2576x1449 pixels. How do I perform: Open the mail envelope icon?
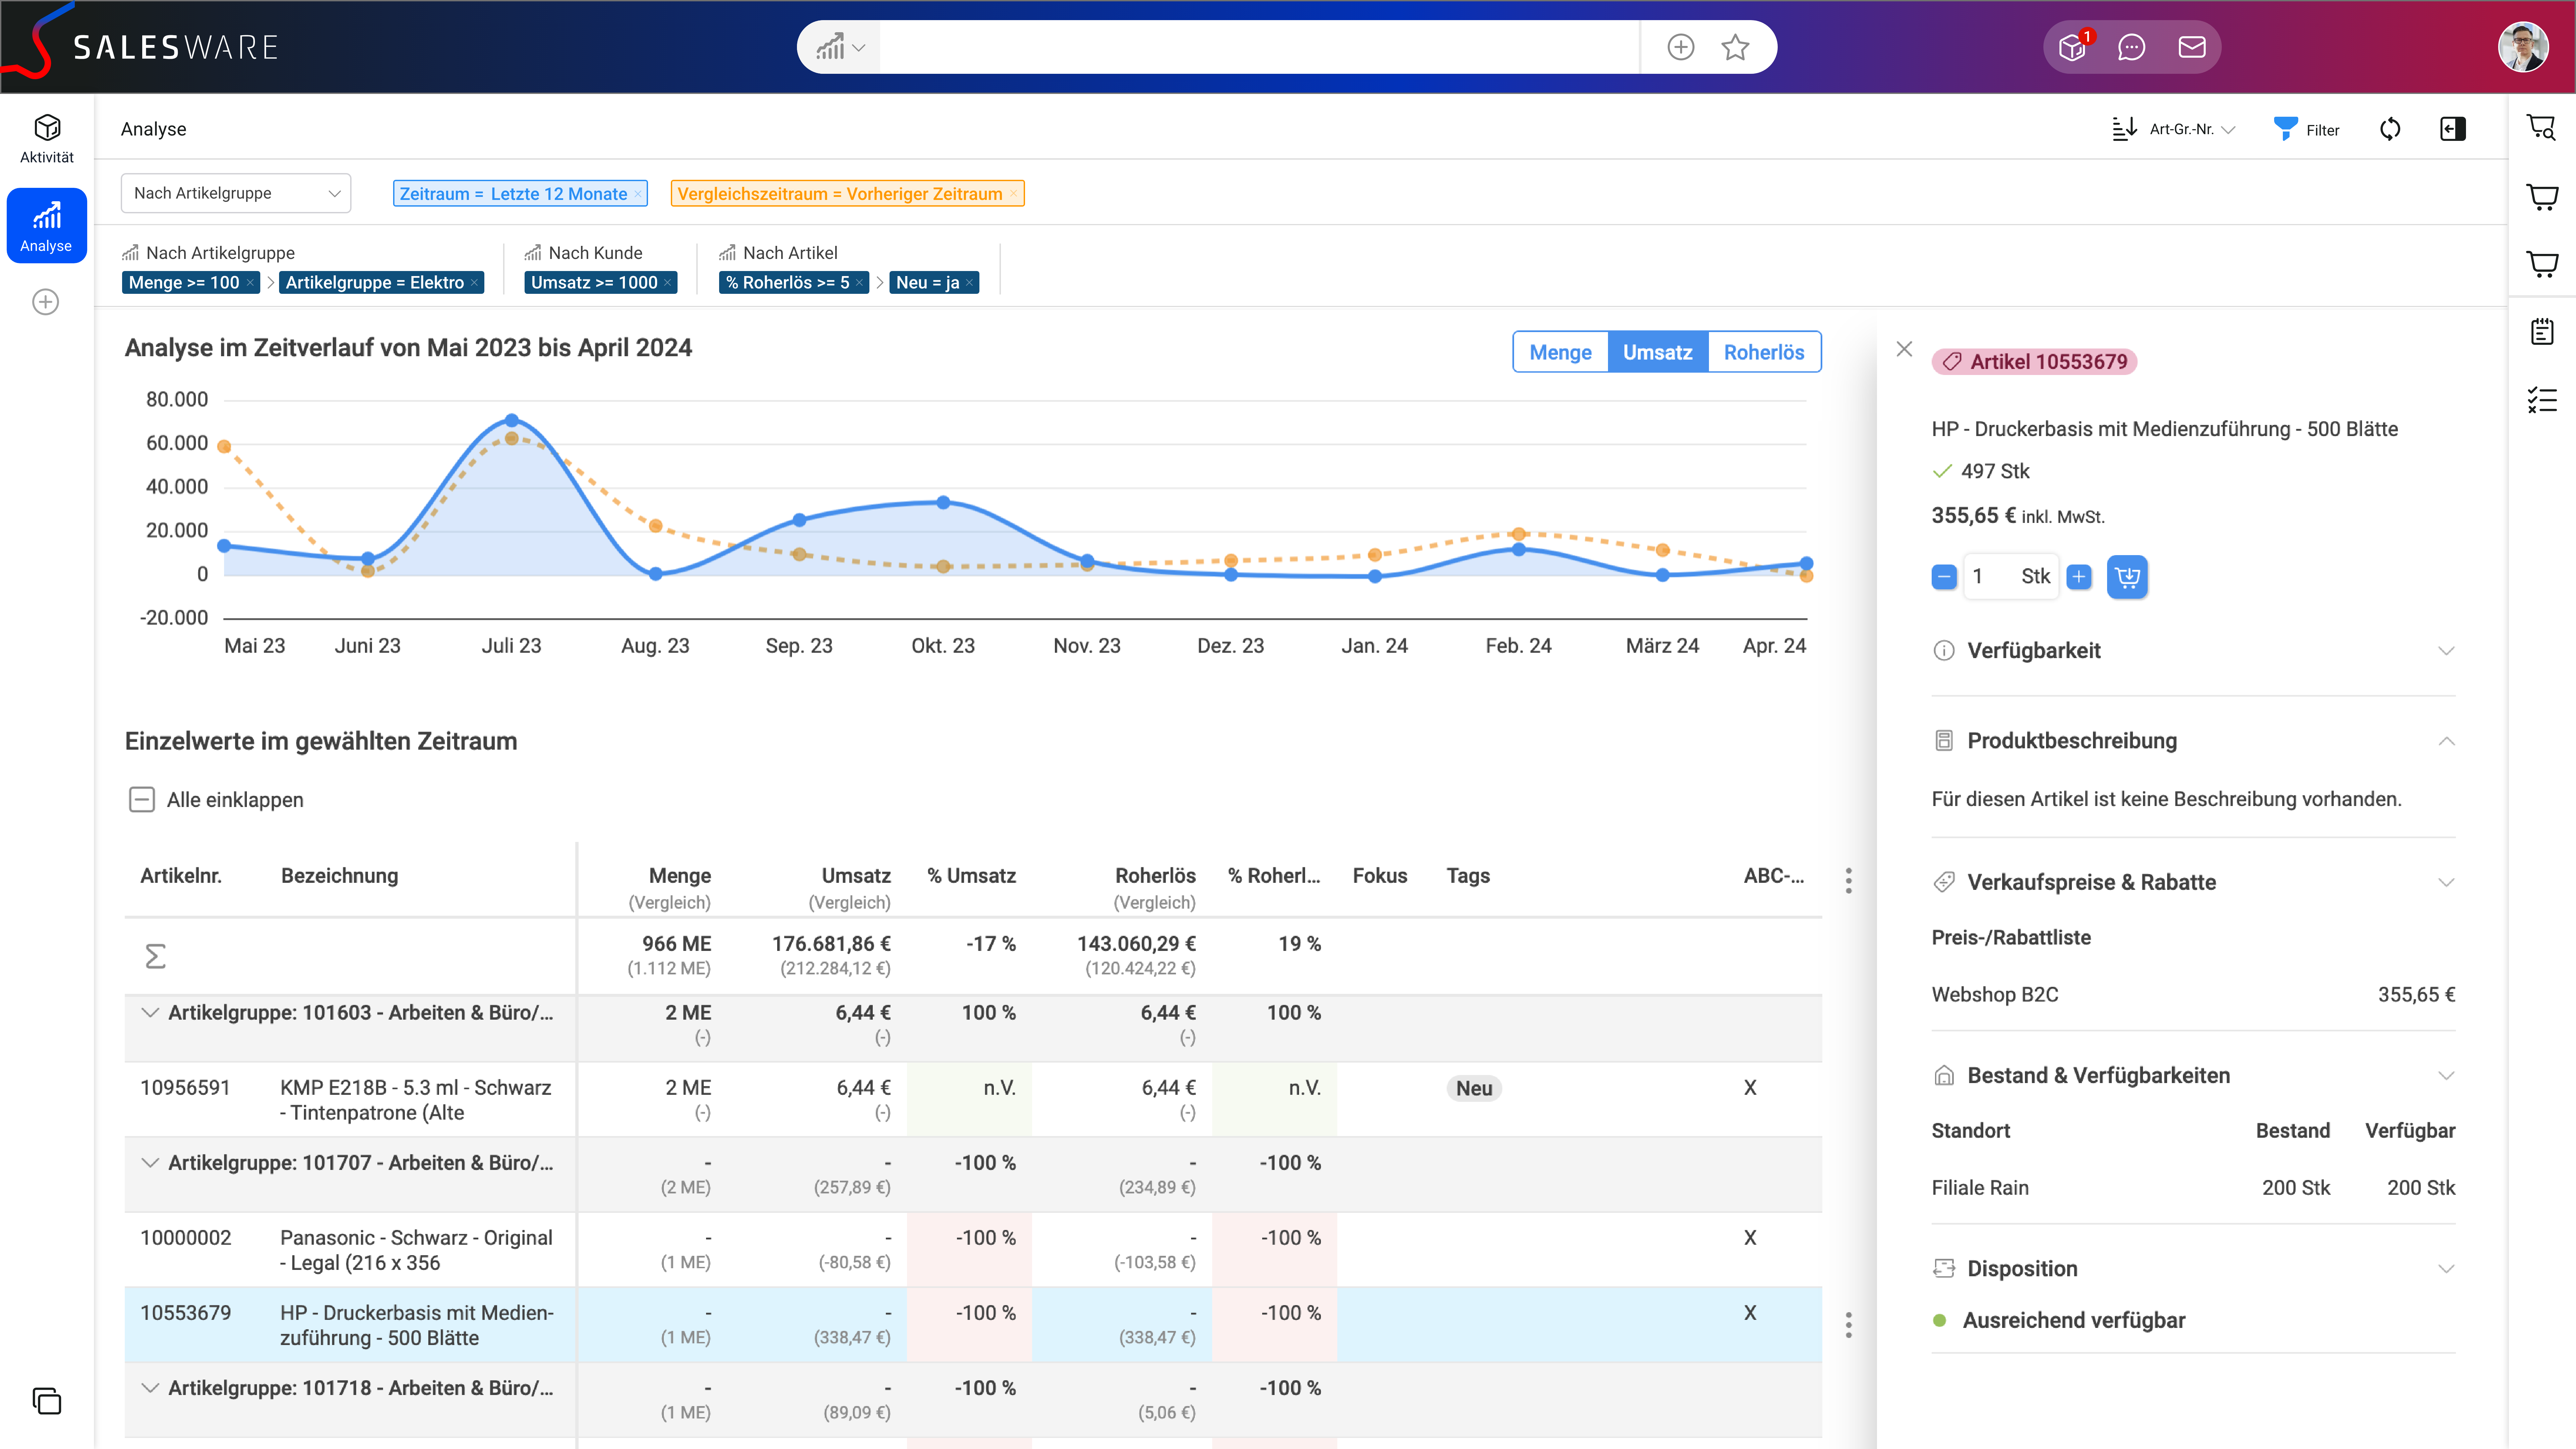click(x=2192, y=47)
